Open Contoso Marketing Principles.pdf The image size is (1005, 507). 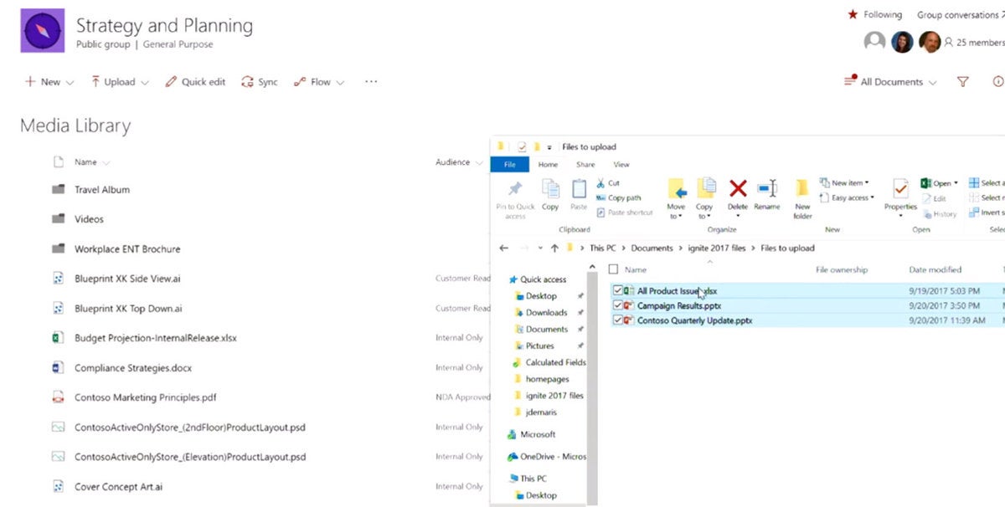pos(146,397)
